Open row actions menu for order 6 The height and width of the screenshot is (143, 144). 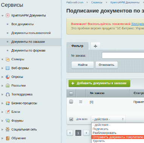(x=81, y=102)
